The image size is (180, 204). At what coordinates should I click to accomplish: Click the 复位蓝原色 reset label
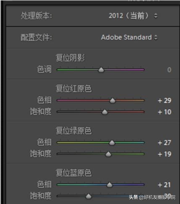(73, 173)
